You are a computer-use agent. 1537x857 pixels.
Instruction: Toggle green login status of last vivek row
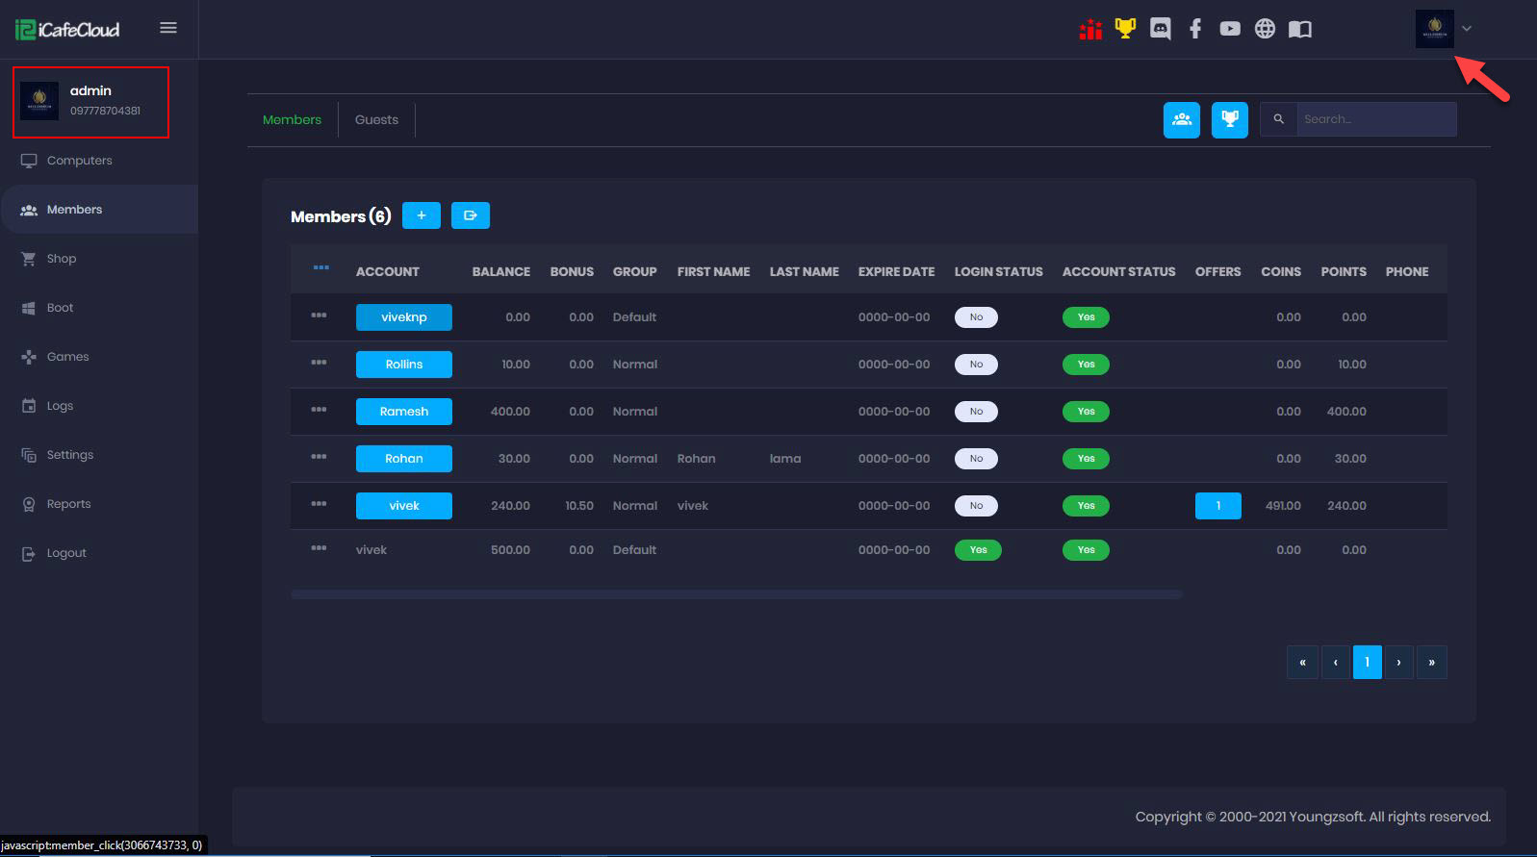pyautogui.click(x=978, y=550)
